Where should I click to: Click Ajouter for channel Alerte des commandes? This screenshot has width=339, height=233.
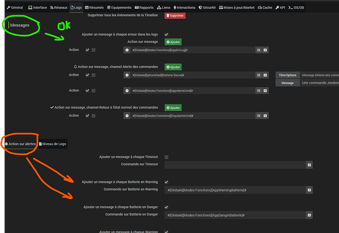(173, 67)
